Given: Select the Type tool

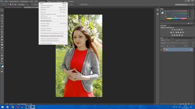Looking at the screenshot, I should [2, 51].
